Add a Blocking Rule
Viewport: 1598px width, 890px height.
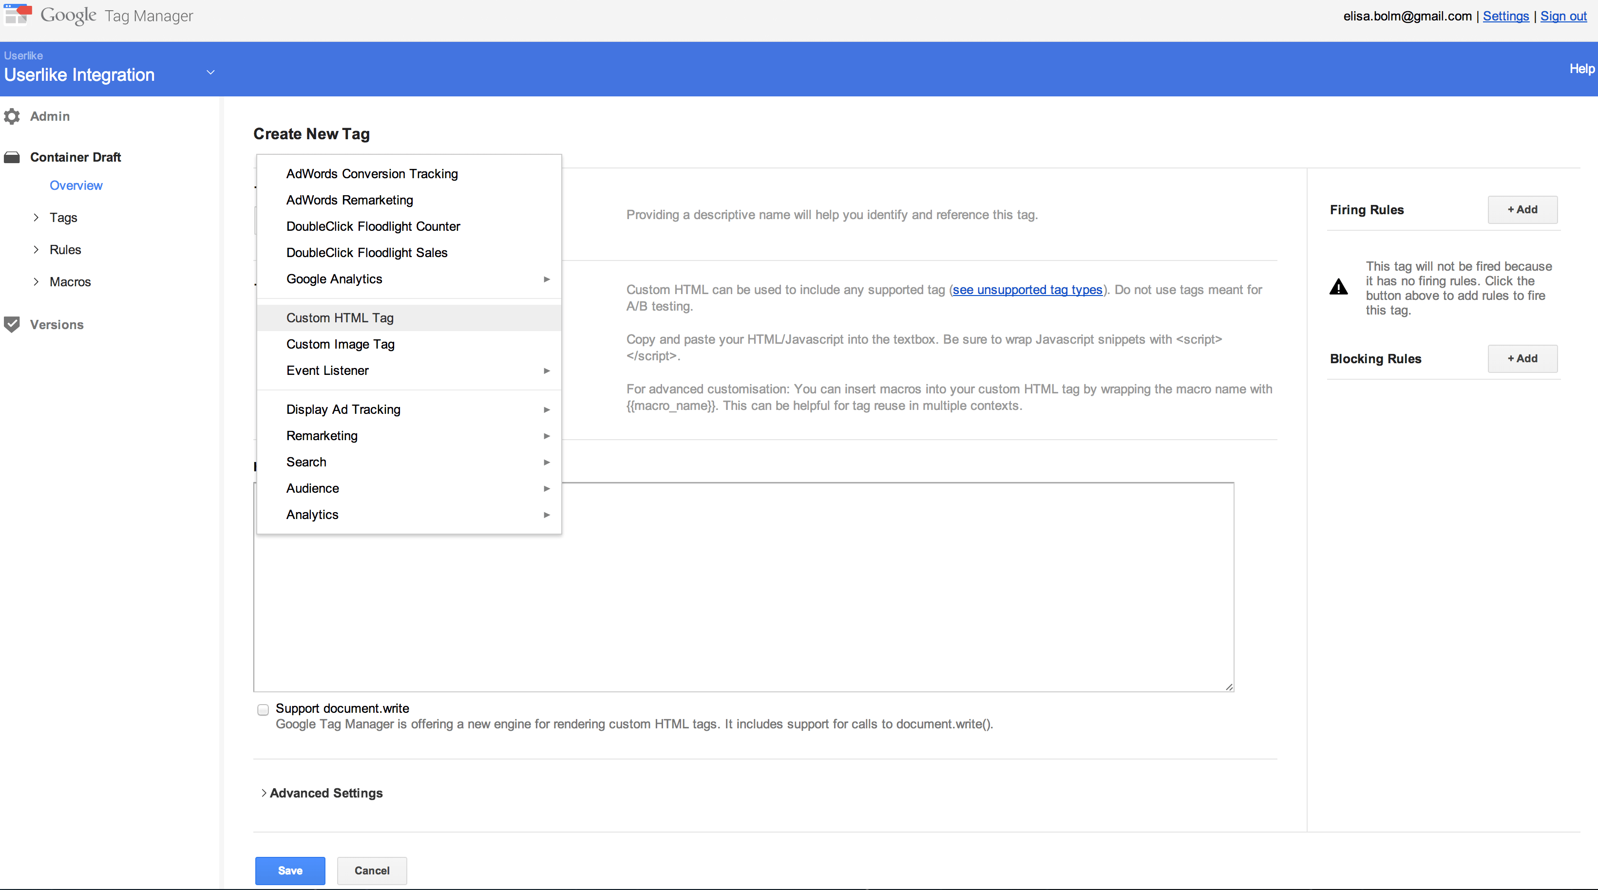[x=1522, y=359]
